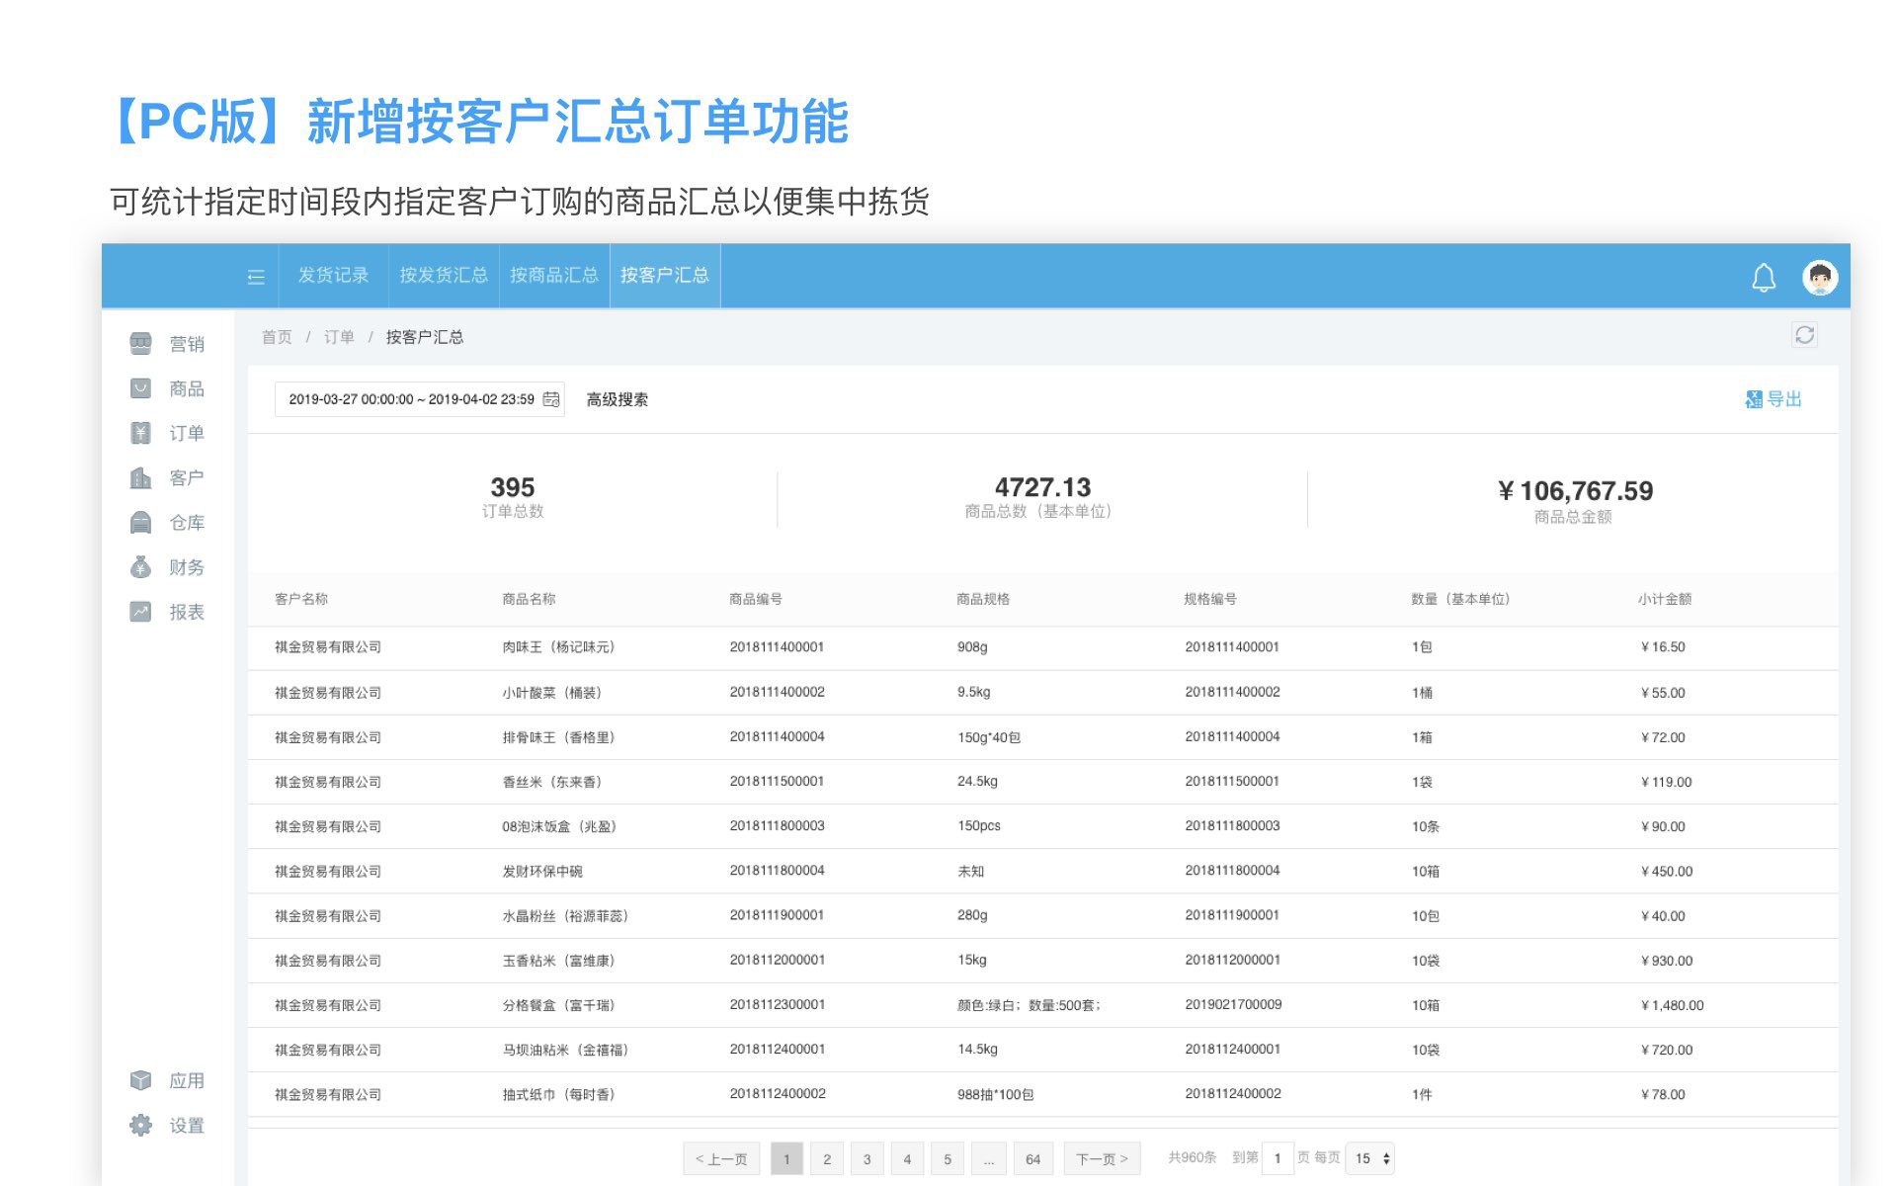
Task: Click the go-to page number field
Action: [x=1277, y=1158]
